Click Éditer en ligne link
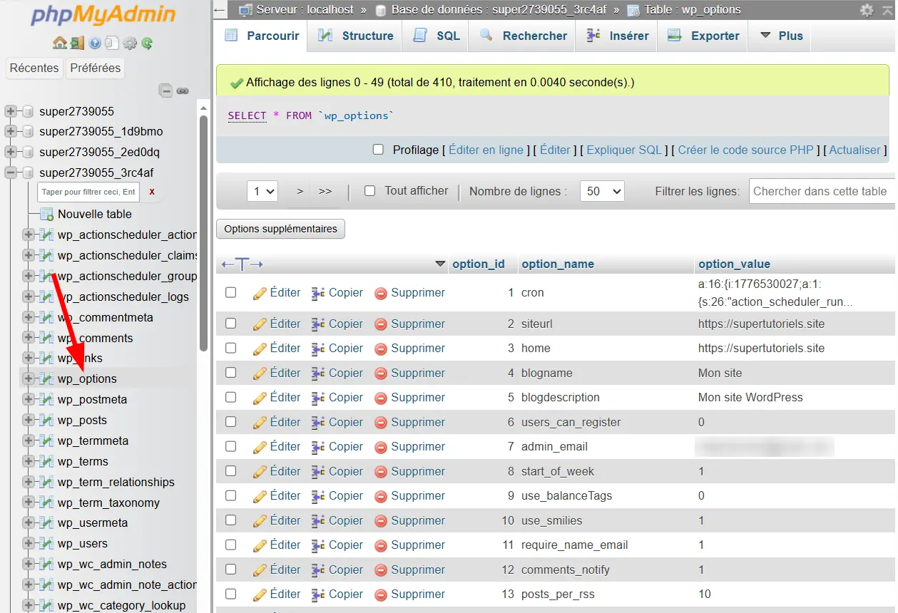 point(486,150)
